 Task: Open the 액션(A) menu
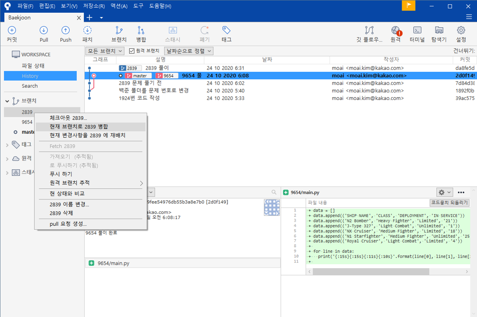119,6
